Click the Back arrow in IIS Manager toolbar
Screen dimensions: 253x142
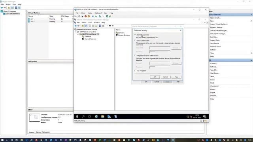coord(76,26)
